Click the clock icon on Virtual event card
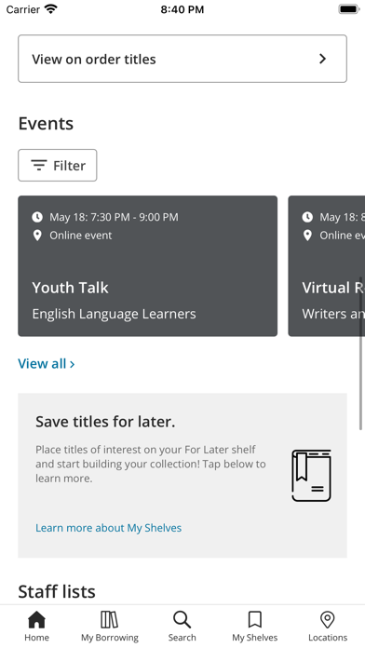 (x=307, y=217)
